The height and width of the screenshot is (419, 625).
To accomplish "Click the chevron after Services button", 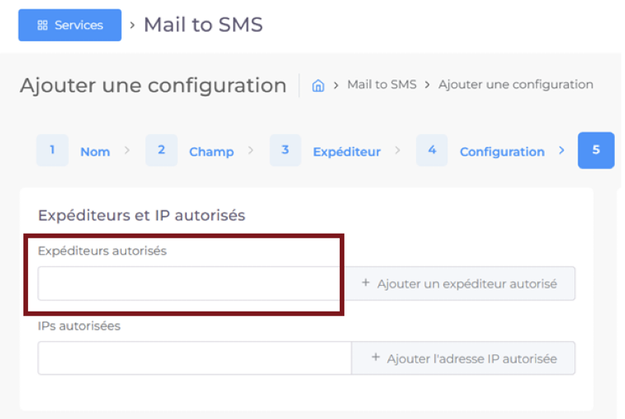I will point(132,26).
